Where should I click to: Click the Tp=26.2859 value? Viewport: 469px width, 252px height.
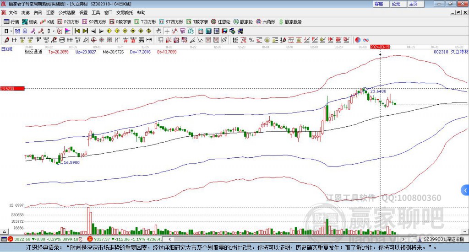coord(58,52)
